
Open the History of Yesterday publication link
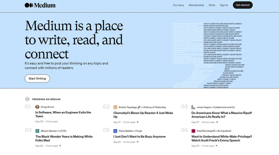(155, 107)
